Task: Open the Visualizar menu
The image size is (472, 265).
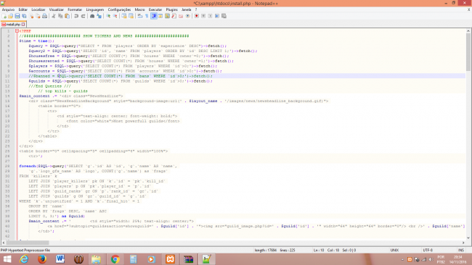Action: 57,9
